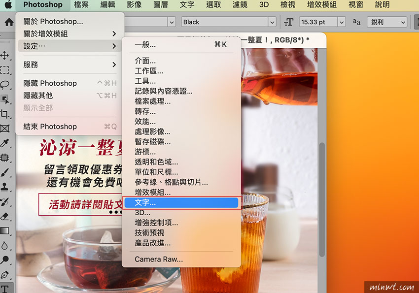This screenshot has width=419, height=293.
Task: Select the Spot Healing Brush tool
Action: click(x=4, y=158)
